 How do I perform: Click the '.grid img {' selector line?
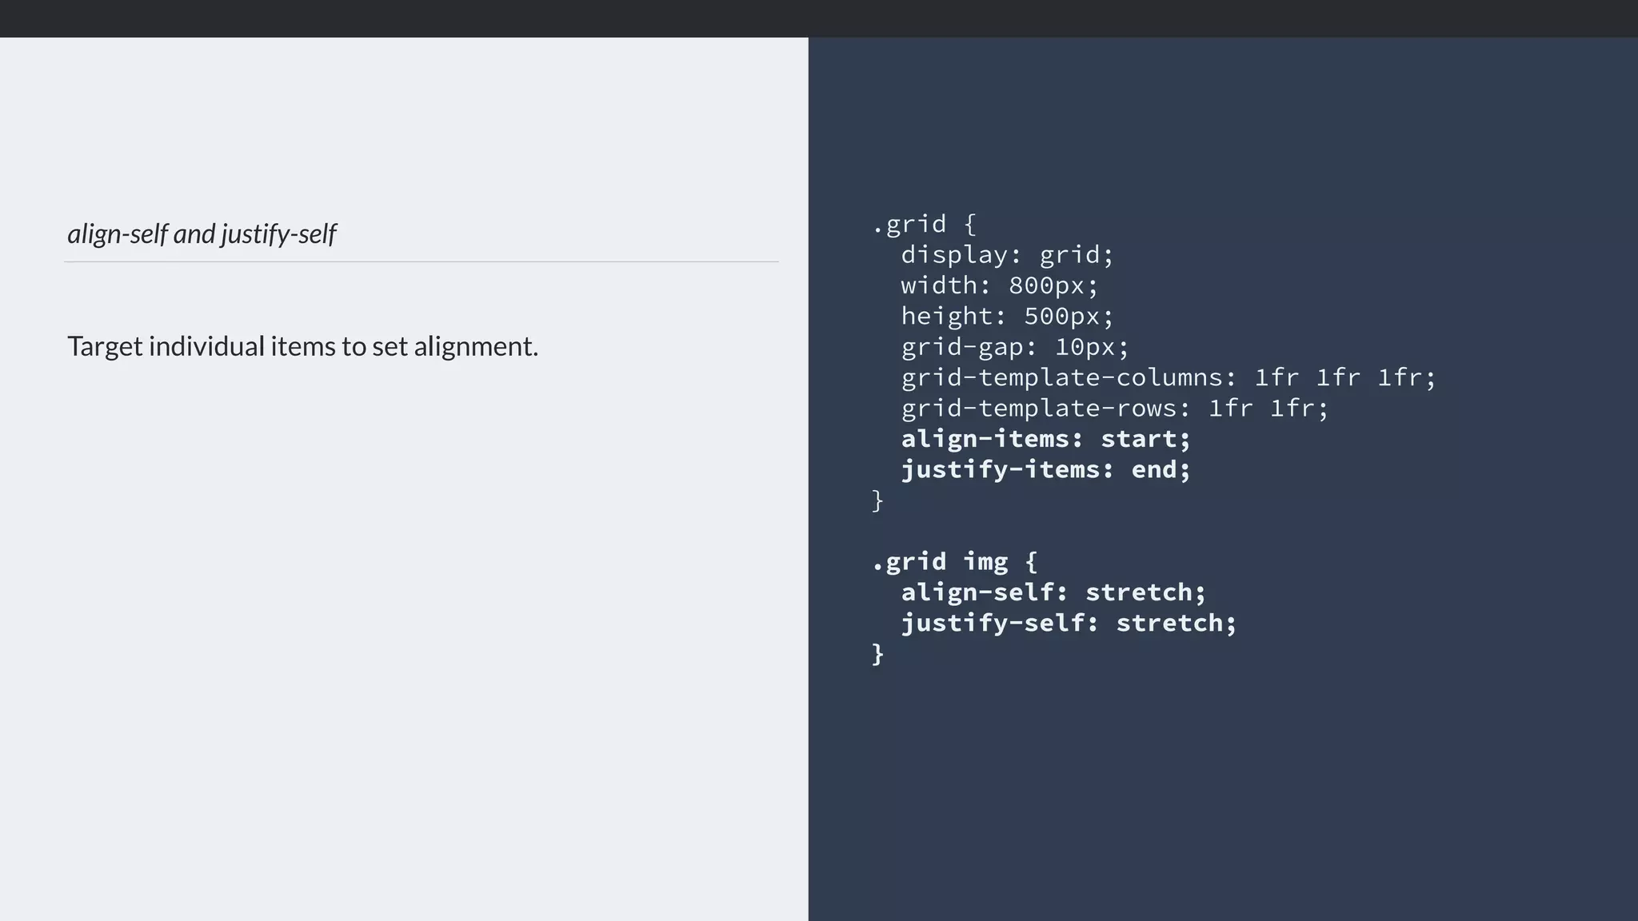[954, 561]
